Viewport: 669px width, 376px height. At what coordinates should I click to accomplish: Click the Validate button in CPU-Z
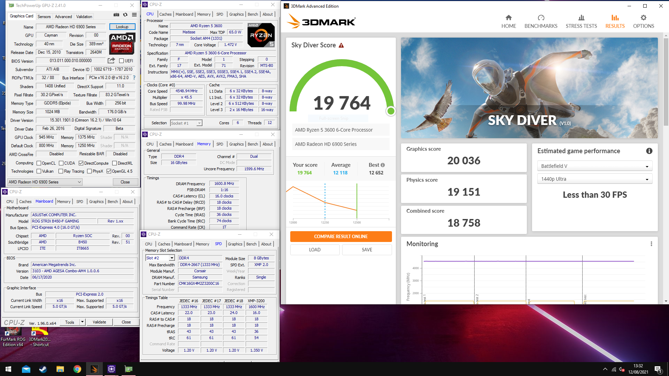pyautogui.click(x=99, y=322)
